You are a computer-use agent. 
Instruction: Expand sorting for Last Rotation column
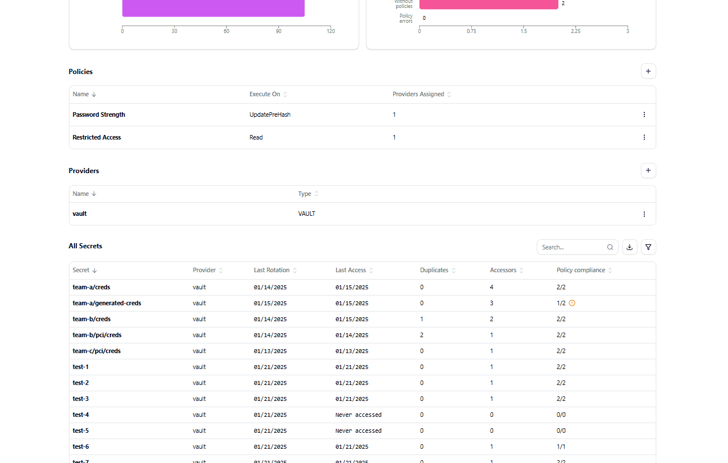[294, 270]
